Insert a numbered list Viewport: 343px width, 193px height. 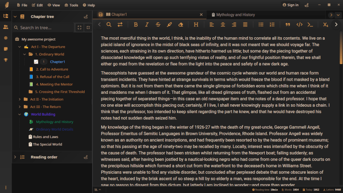coord(272,24)
